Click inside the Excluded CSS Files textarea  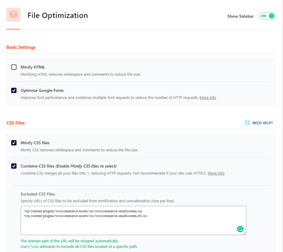pyautogui.click(x=133, y=220)
